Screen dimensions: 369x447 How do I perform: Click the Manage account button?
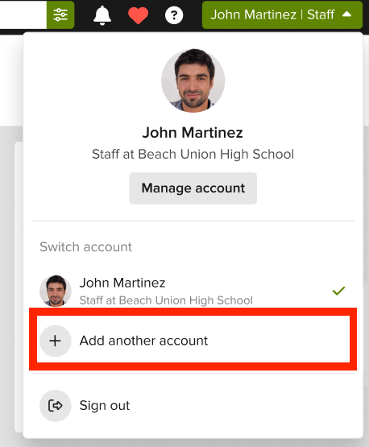(193, 188)
